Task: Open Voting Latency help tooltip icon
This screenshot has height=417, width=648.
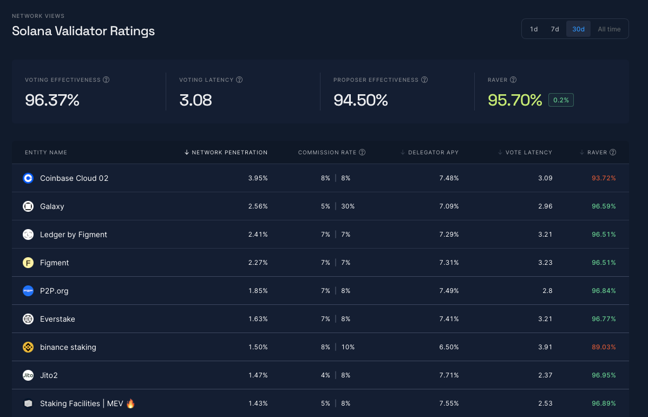Action: point(239,80)
